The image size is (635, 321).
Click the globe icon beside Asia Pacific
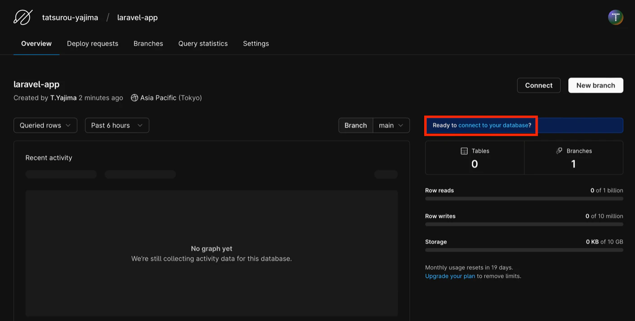134,98
